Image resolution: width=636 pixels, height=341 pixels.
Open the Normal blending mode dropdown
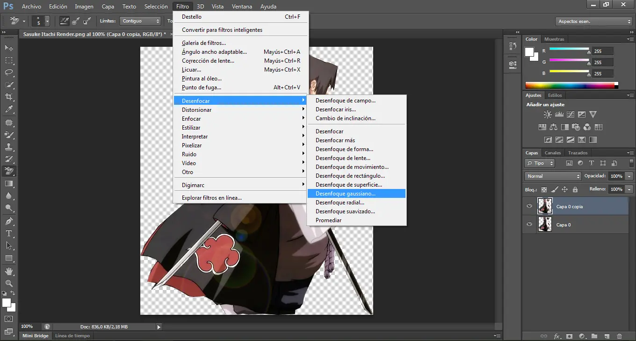(553, 176)
